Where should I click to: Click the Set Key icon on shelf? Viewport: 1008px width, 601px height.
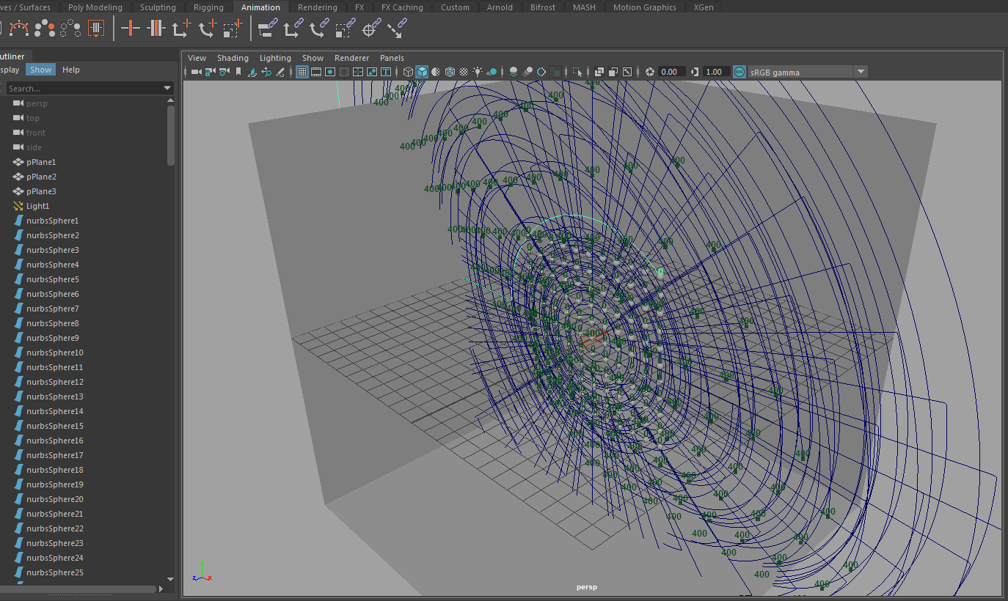click(130, 29)
